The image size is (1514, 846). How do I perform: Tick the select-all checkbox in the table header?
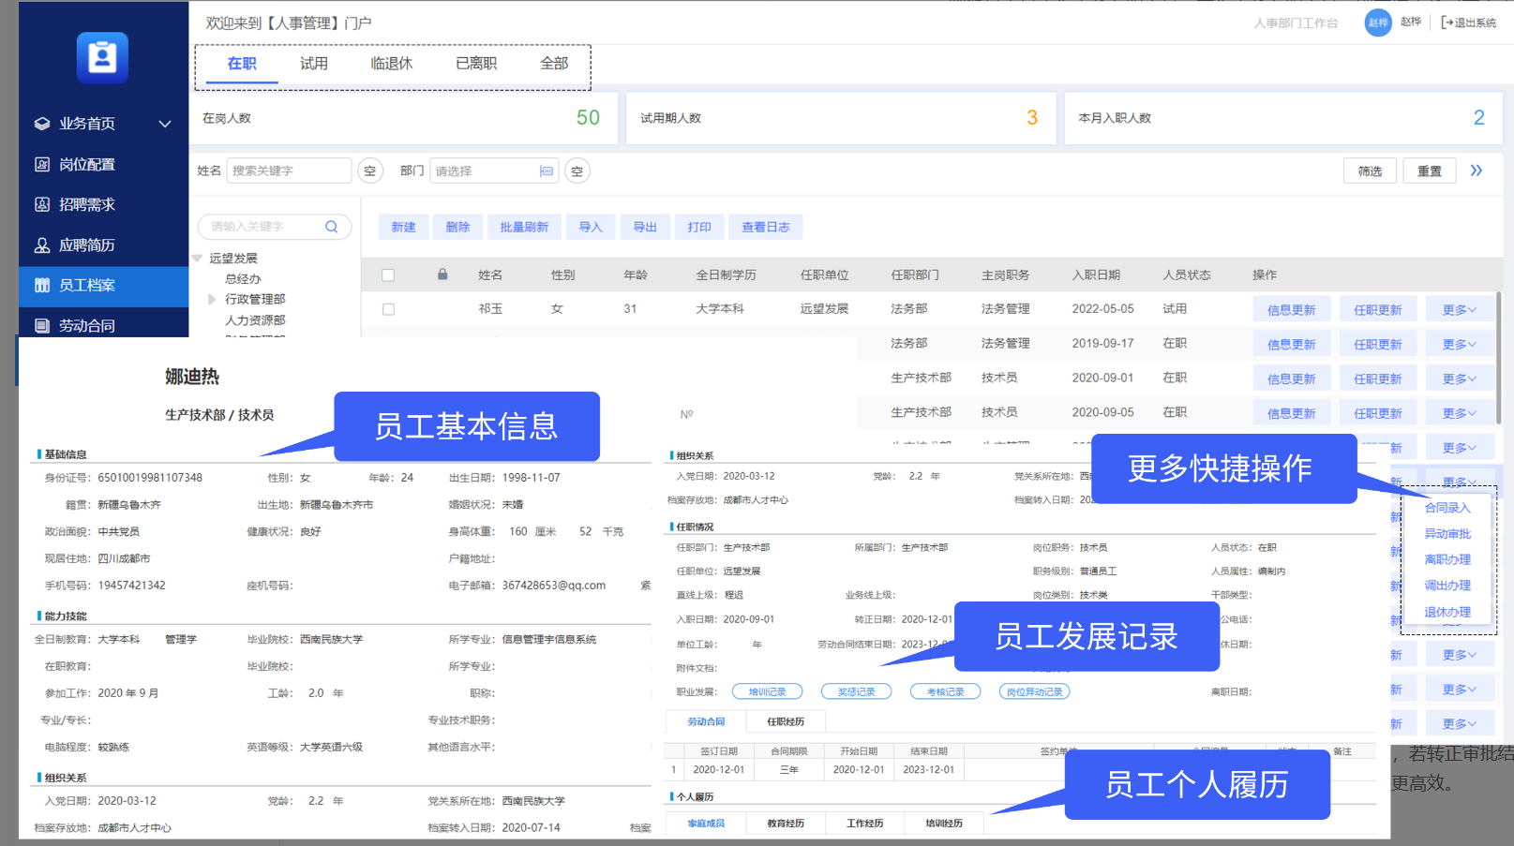[389, 275]
